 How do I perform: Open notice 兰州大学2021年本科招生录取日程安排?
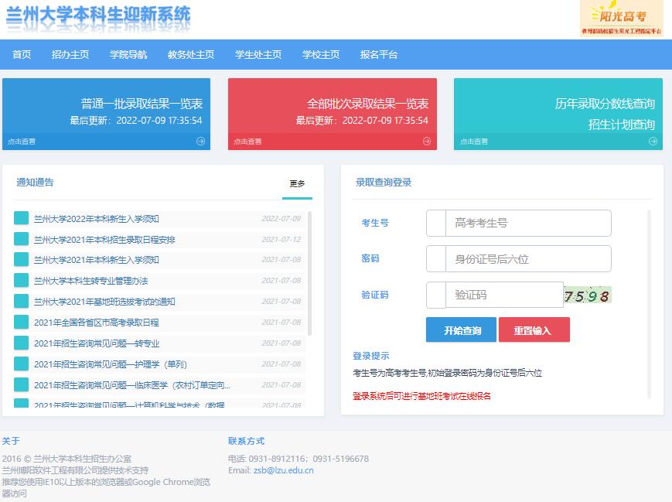click(104, 240)
